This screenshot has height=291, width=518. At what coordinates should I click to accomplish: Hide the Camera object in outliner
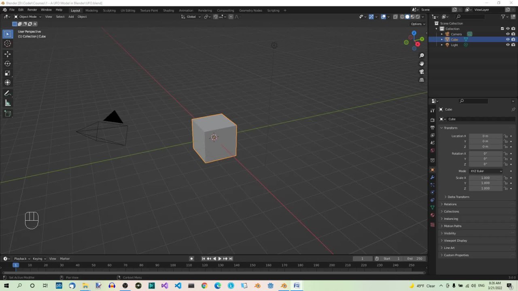click(x=508, y=34)
